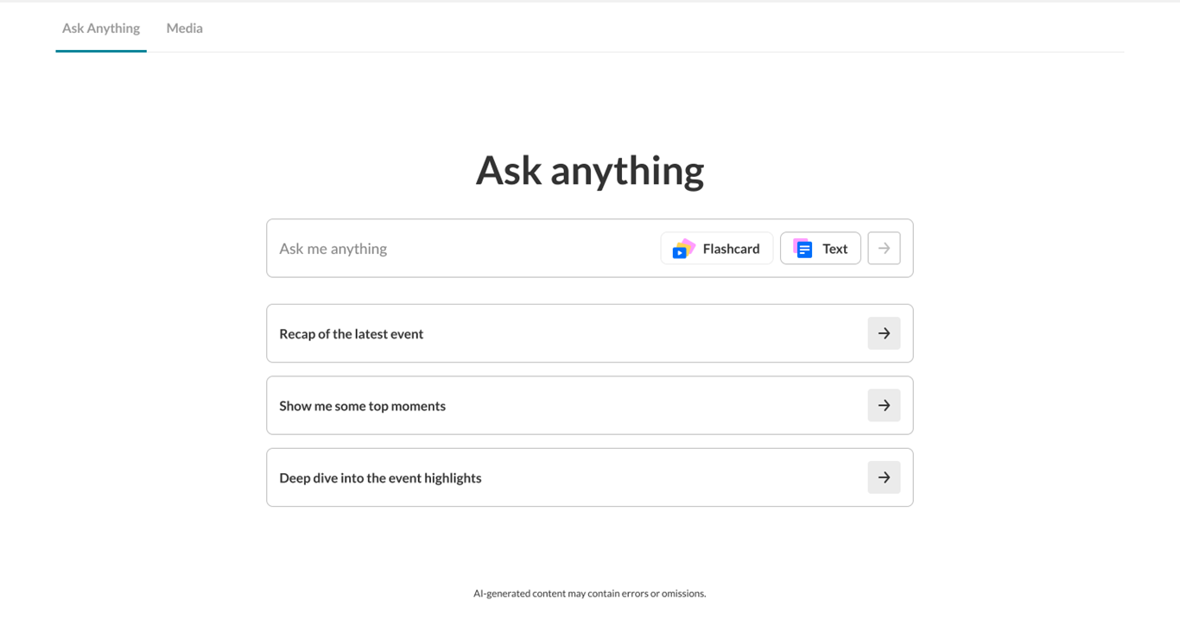
Task: Click arrow beside Show me some top moments
Action: [x=884, y=406]
